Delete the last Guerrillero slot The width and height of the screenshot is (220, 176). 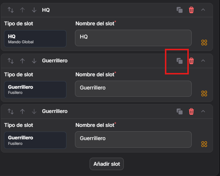point(191,111)
